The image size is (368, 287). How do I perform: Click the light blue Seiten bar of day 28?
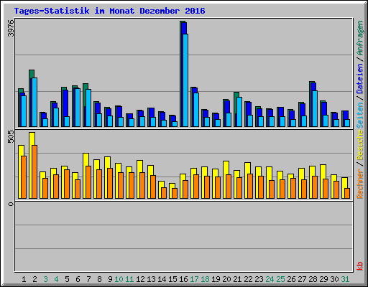315,109
